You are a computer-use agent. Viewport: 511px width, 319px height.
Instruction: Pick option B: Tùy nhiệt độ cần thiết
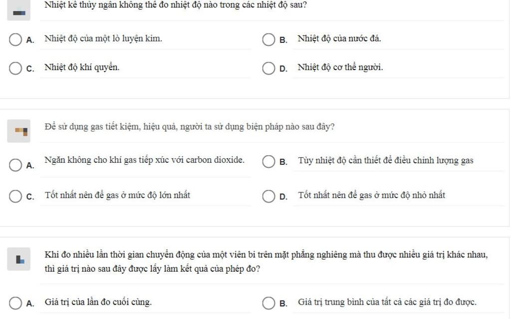(x=268, y=161)
